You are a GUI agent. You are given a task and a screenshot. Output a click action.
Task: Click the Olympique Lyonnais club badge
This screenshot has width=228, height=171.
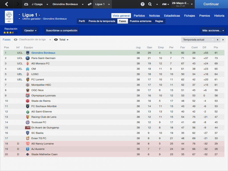(28, 95)
